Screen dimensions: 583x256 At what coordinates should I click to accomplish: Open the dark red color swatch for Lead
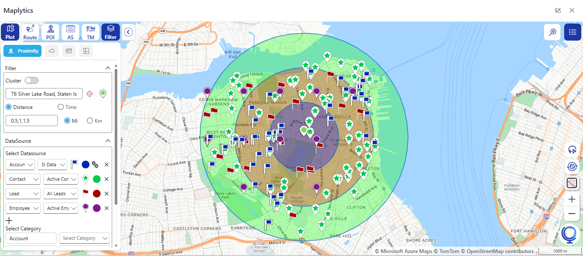97,194
